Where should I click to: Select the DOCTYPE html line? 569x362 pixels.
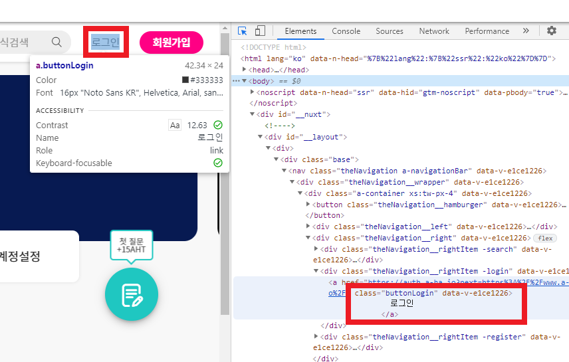pyautogui.click(x=274, y=47)
